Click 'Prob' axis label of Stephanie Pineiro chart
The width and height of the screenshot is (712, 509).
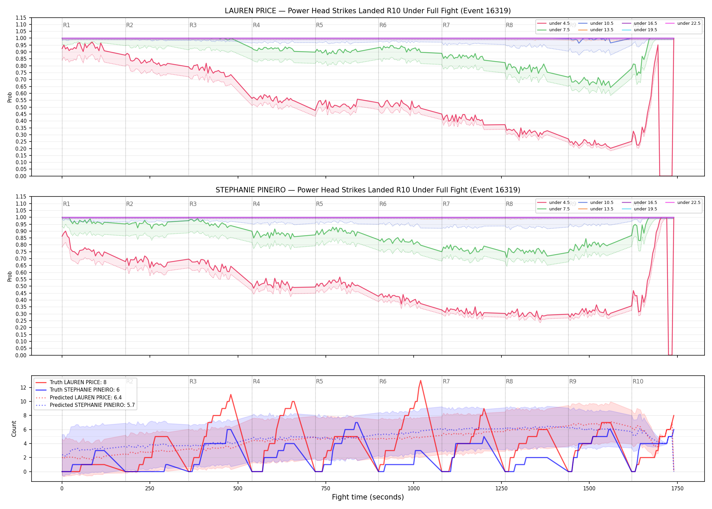pos(10,276)
